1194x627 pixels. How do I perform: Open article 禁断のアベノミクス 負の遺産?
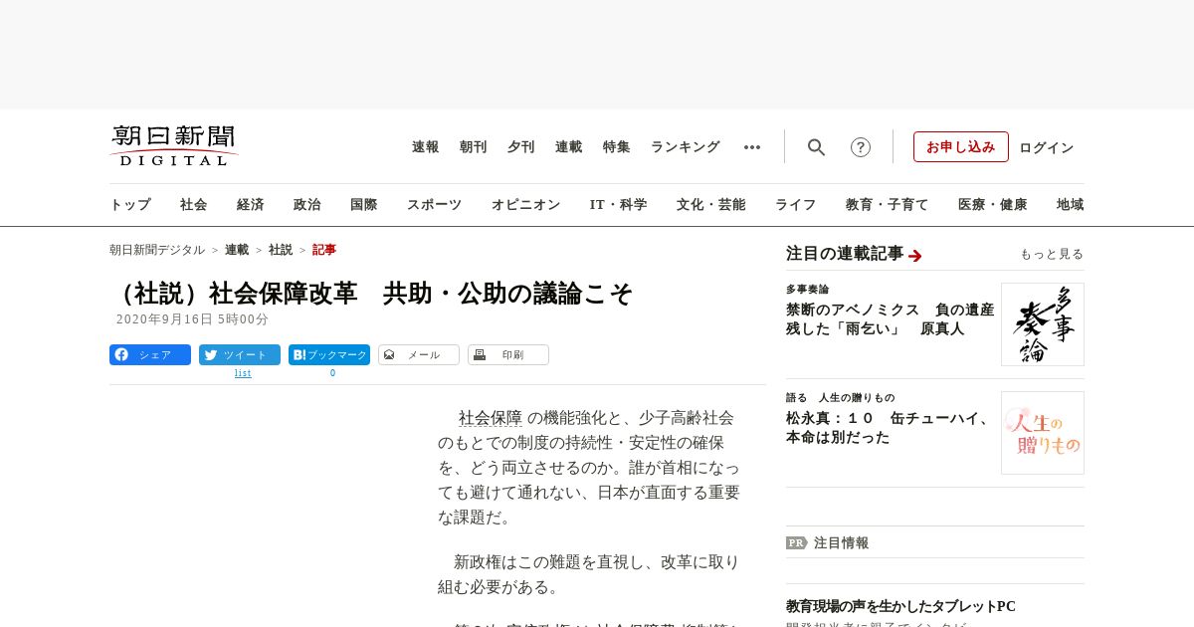(x=891, y=319)
